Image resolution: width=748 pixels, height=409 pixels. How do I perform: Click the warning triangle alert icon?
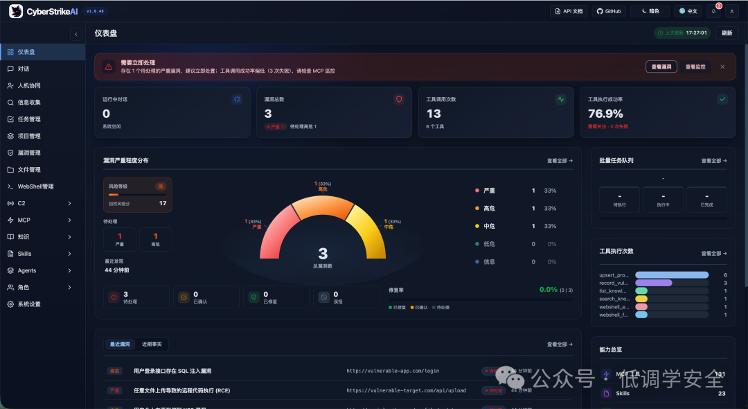click(x=109, y=67)
